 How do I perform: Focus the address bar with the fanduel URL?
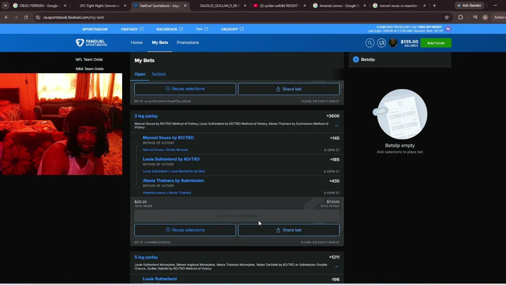click(237, 17)
